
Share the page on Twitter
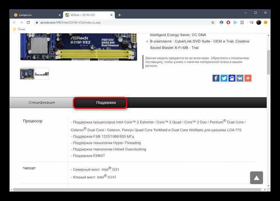[224, 78]
